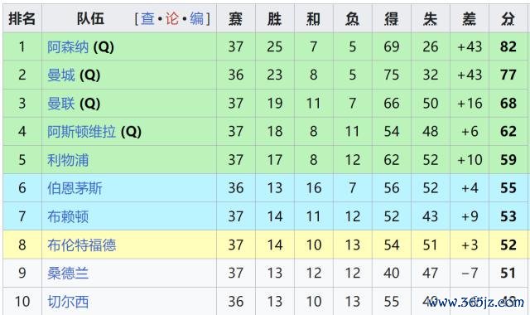The height and width of the screenshot is (315, 530).
Task: Open the 切尔西 team link
Action: click(x=68, y=301)
